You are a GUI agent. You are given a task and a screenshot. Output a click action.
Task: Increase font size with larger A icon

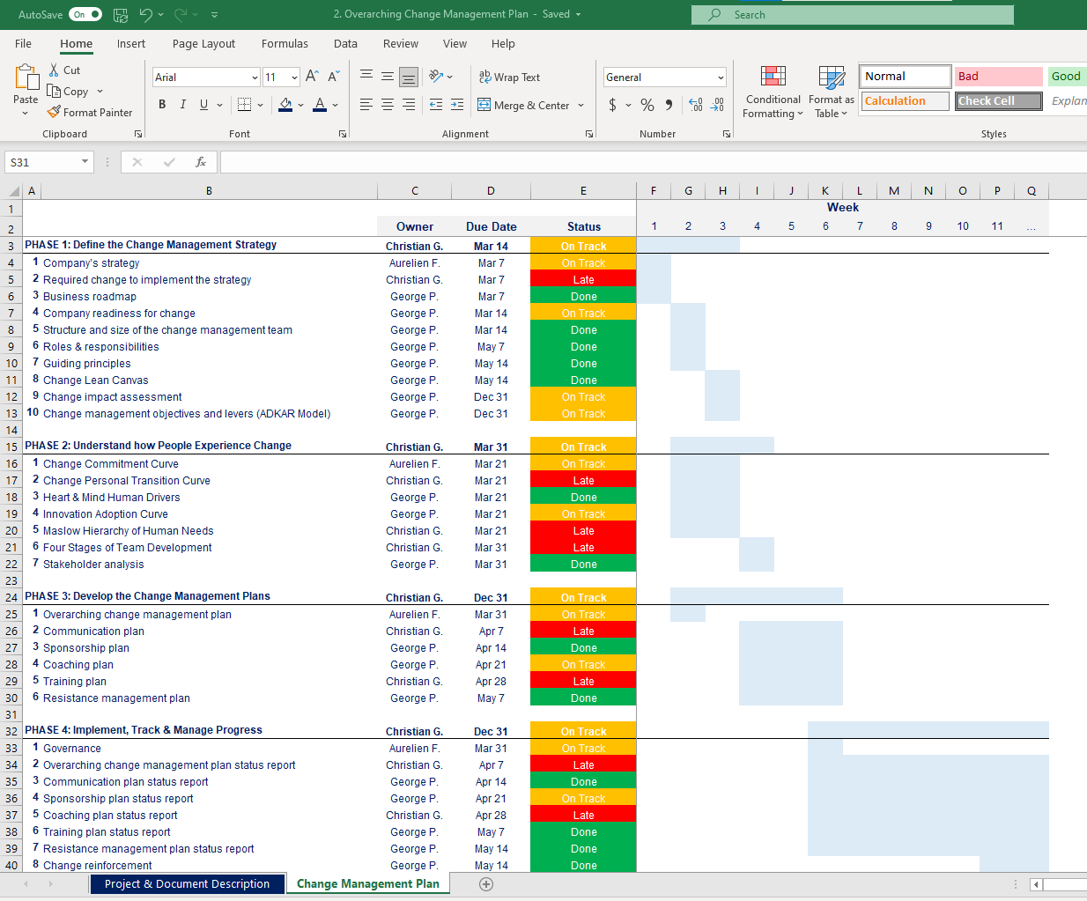pyautogui.click(x=312, y=77)
